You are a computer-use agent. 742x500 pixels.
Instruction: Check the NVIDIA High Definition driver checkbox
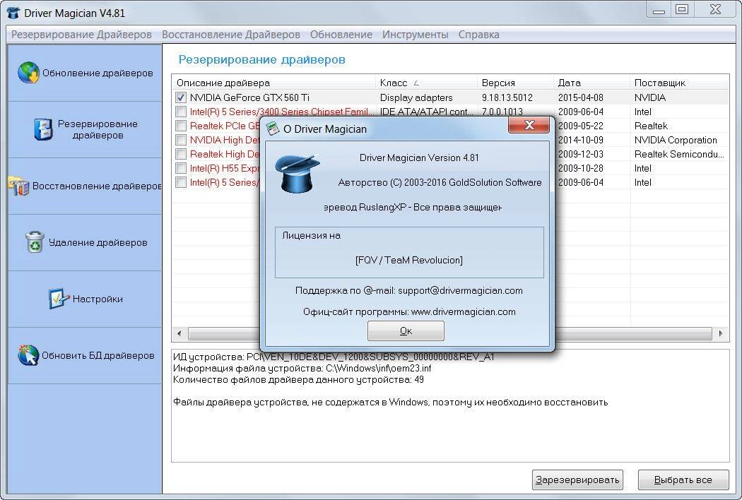coord(180,140)
